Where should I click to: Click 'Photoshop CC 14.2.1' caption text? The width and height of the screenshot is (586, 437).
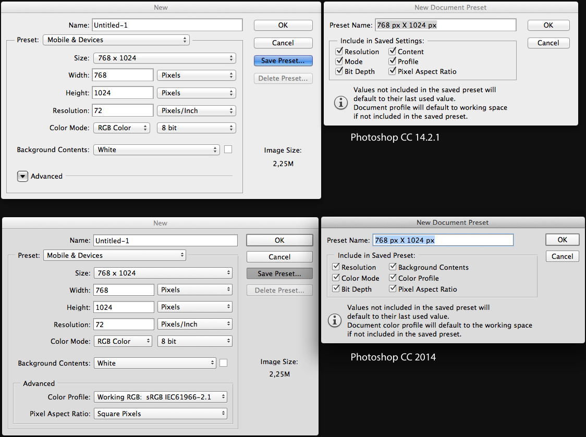[395, 138]
